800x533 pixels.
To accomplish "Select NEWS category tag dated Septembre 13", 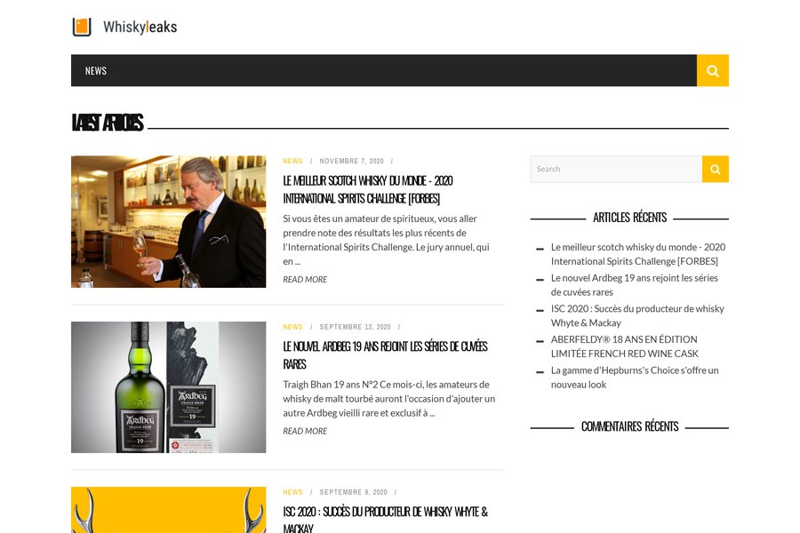I will (292, 327).
